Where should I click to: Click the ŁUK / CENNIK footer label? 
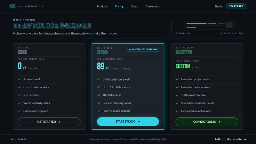[18, 139]
